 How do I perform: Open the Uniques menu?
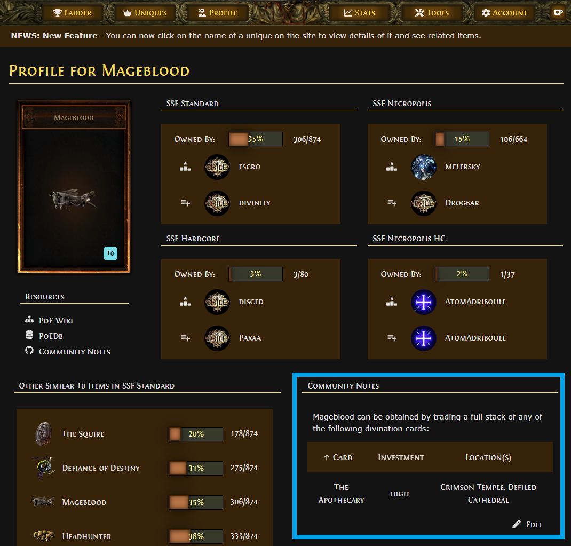(145, 13)
